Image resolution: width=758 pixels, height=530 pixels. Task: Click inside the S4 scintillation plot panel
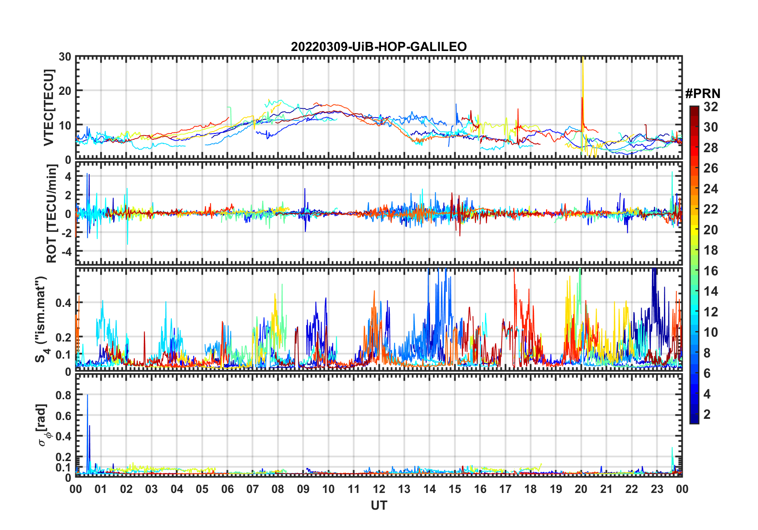click(x=379, y=319)
